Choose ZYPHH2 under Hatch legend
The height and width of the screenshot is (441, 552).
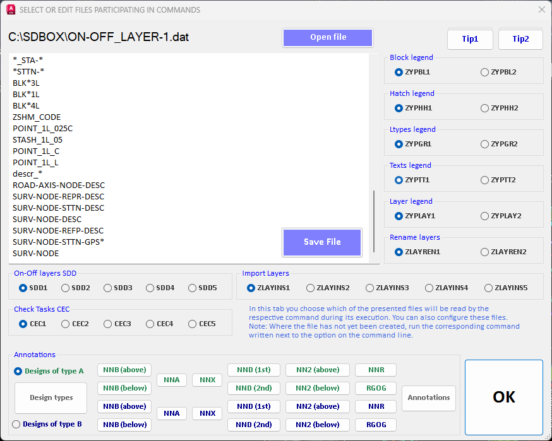(499, 108)
